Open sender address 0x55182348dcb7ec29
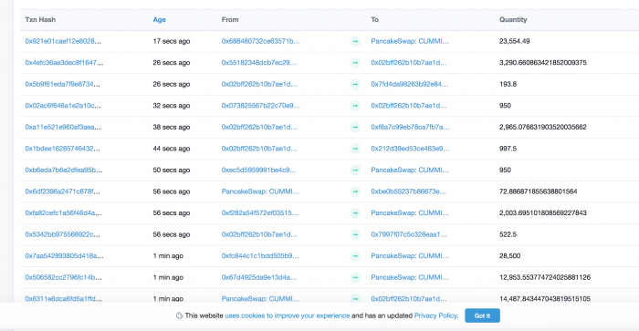Screen dimensions: 639x331 click(x=259, y=63)
